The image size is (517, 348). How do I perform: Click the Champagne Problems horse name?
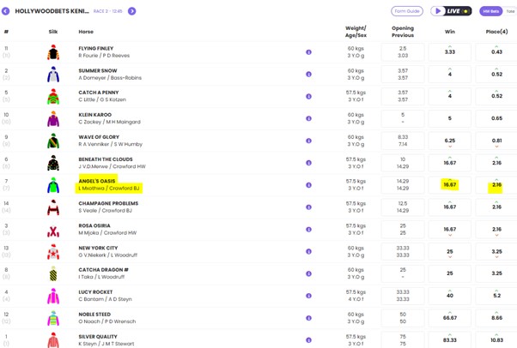pyautogui.click(x=107, y=203)
